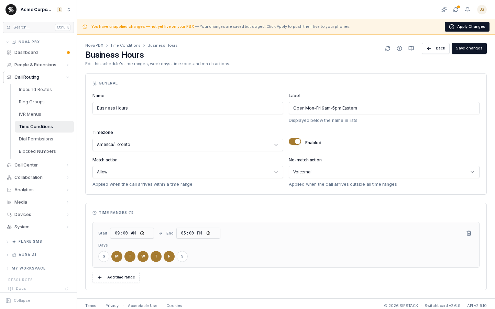This screenshot has width=495, height=309.
Task: Click the Back button
Action: (436, 48)
